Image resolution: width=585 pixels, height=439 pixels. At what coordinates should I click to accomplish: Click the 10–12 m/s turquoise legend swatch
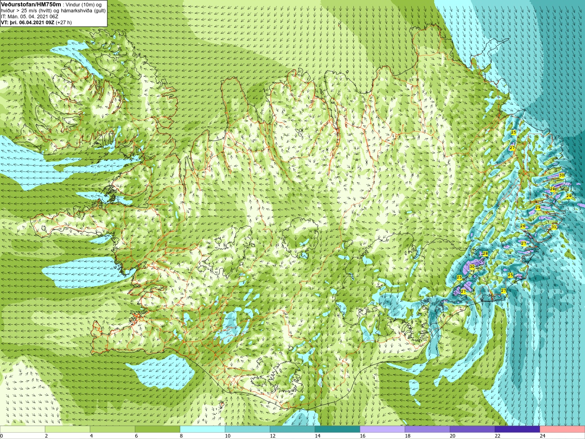coord(247,429)
